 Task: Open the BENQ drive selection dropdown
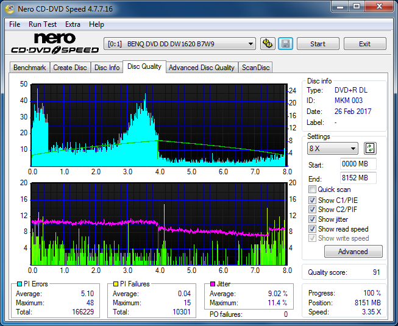click(180, 44)
